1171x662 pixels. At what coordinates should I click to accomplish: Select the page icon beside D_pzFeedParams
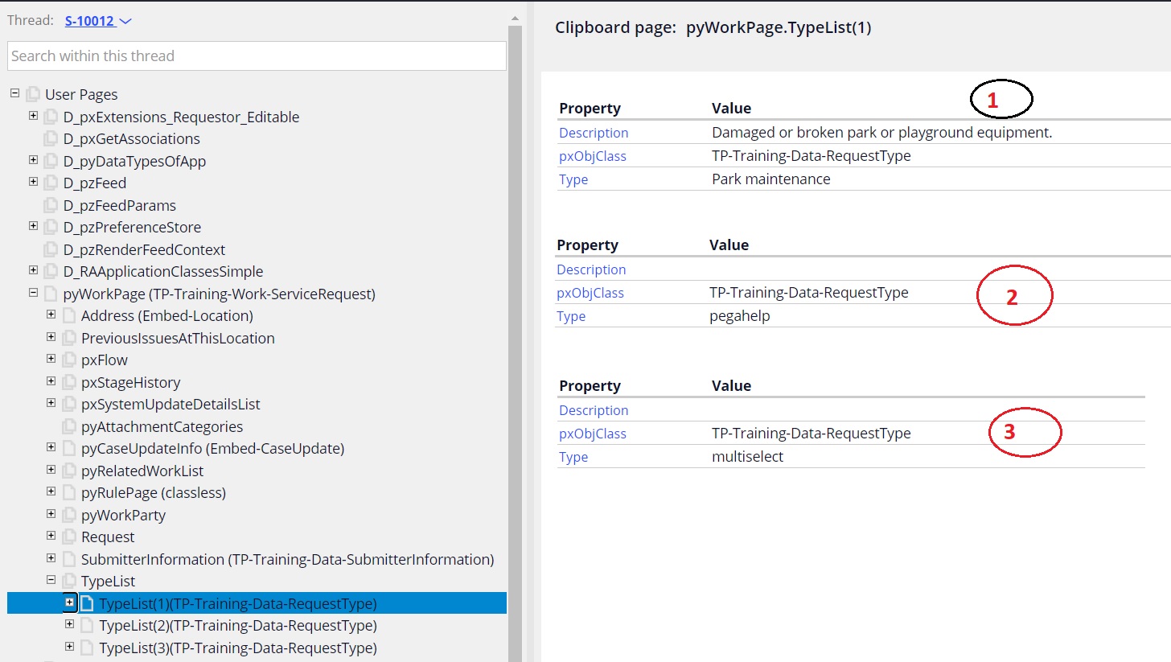50,205
